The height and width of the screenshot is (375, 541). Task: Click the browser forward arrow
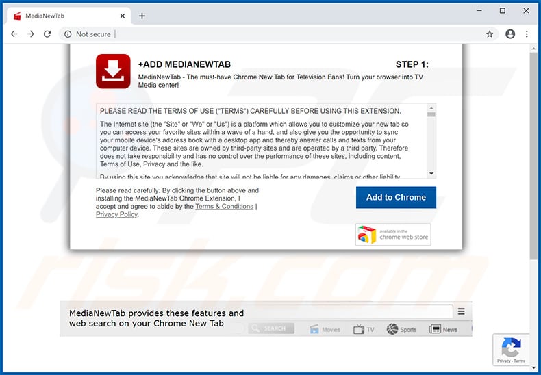[x=31, y=34]
